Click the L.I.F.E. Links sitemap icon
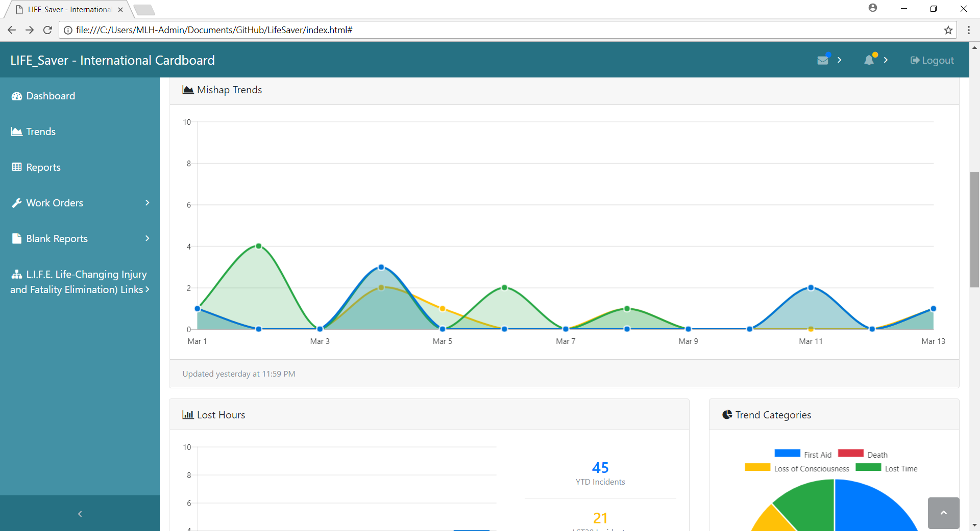Viewport: 980px width, 531px height. pos(17,274)
